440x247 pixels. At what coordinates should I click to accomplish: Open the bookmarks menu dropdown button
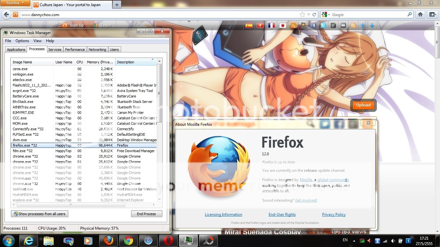coord(432,14)
